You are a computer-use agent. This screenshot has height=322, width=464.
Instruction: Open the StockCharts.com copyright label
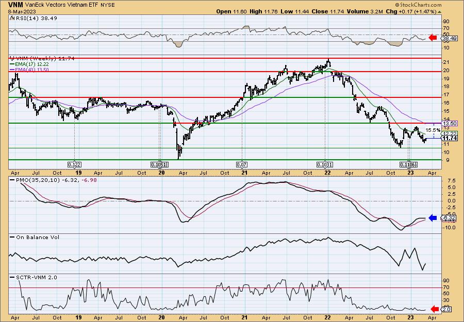[x=418, y=5]
